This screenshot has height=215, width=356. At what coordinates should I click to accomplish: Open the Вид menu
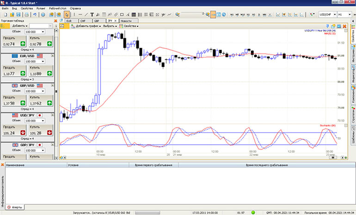coord(14,8)
